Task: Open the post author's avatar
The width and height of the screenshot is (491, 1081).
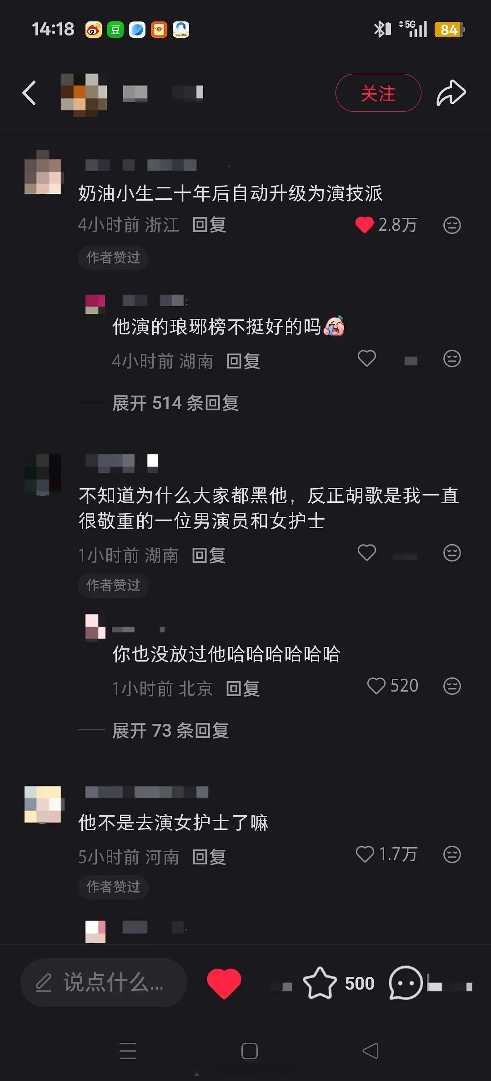Action: click(84, 93)
